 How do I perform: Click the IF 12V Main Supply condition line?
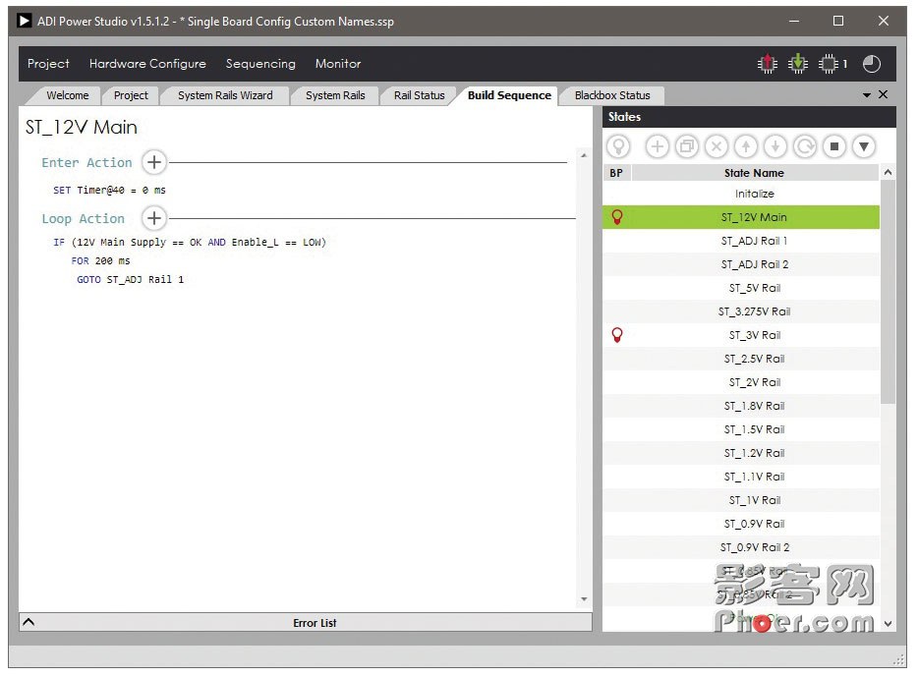[x=190, y=243]
